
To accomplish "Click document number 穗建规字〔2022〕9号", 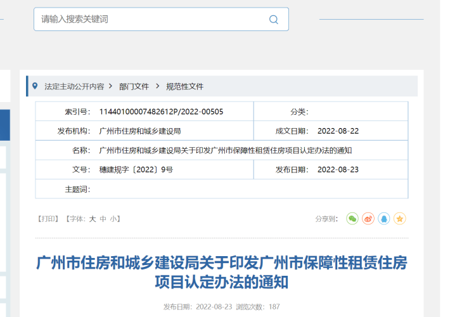I will [136, 170].
